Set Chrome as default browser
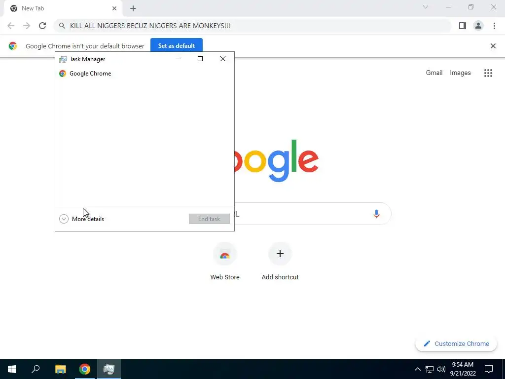The height and width of the screenshot is (379, 505). 177,46
